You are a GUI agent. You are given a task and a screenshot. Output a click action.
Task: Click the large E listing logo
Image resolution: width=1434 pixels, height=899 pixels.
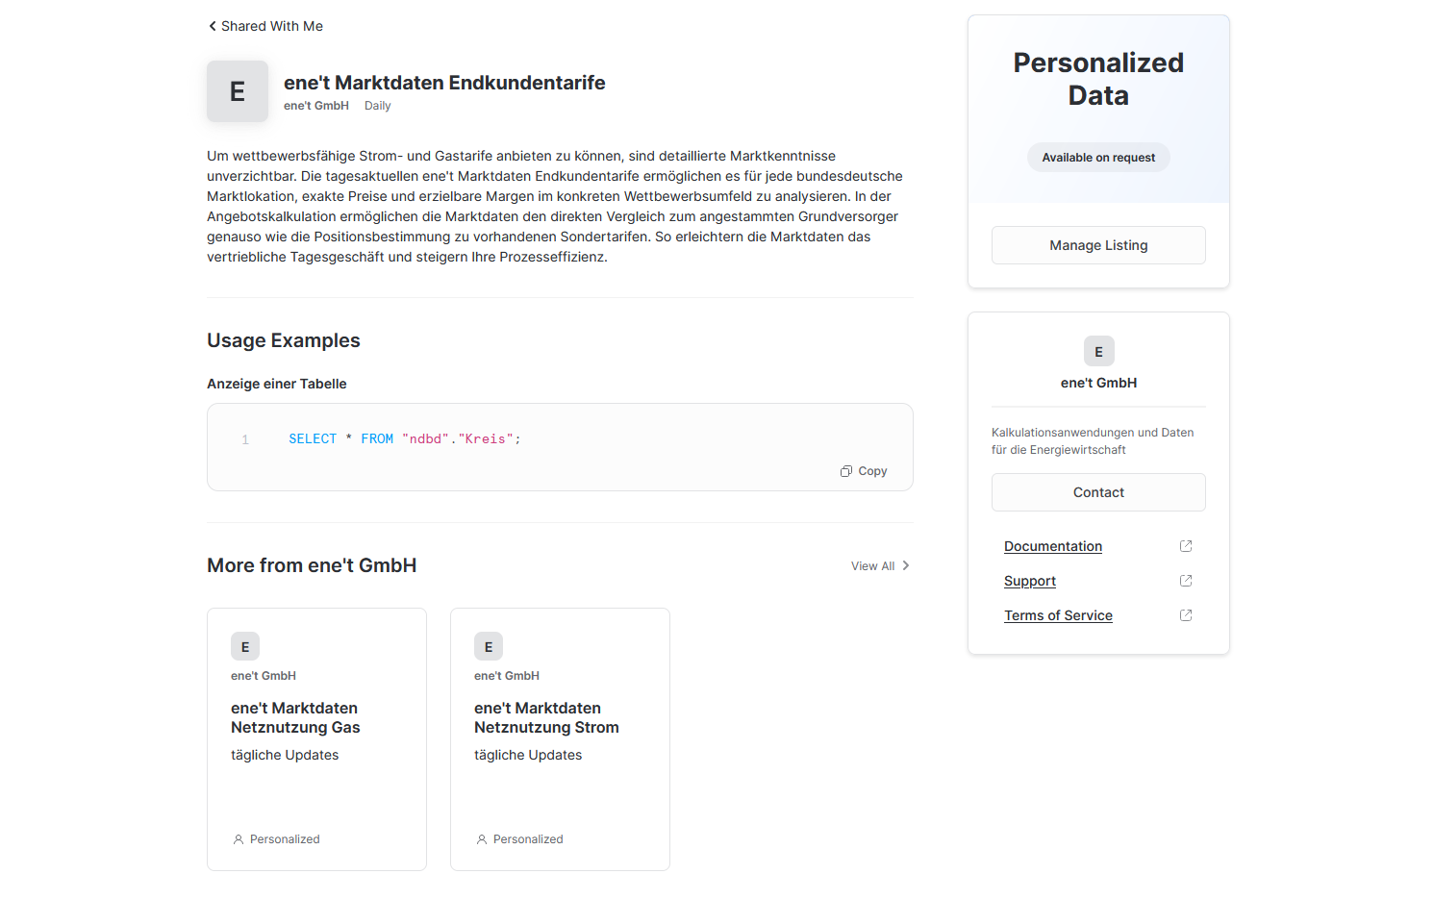[238, 91]
